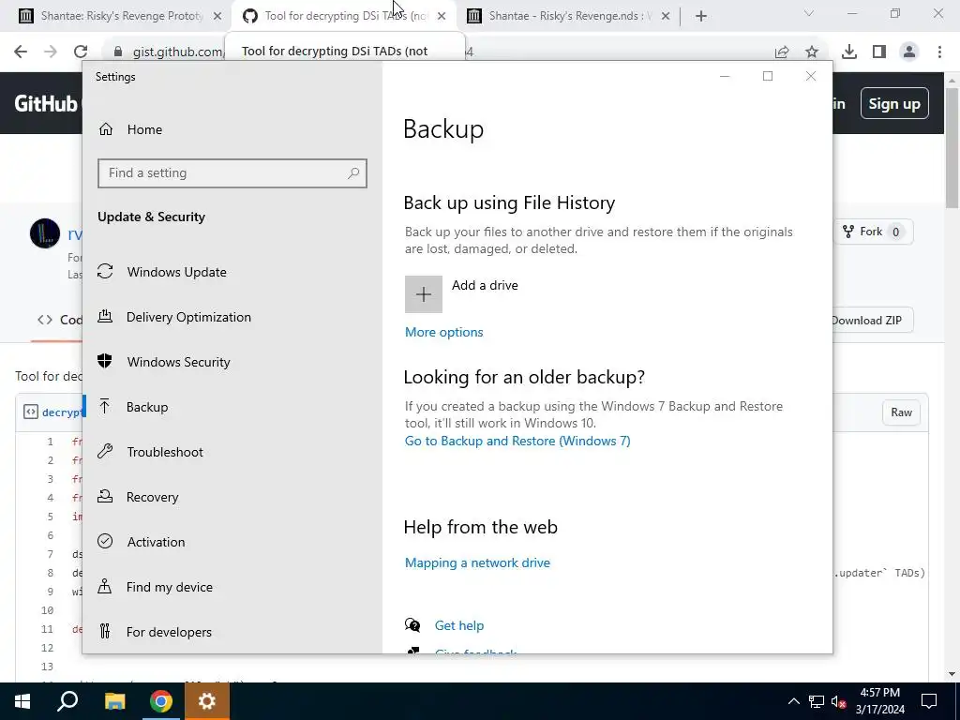The width and height of the screenshot is (960, 720).
Task: Click the Activation checkmark icon
Action: [105, 541]
